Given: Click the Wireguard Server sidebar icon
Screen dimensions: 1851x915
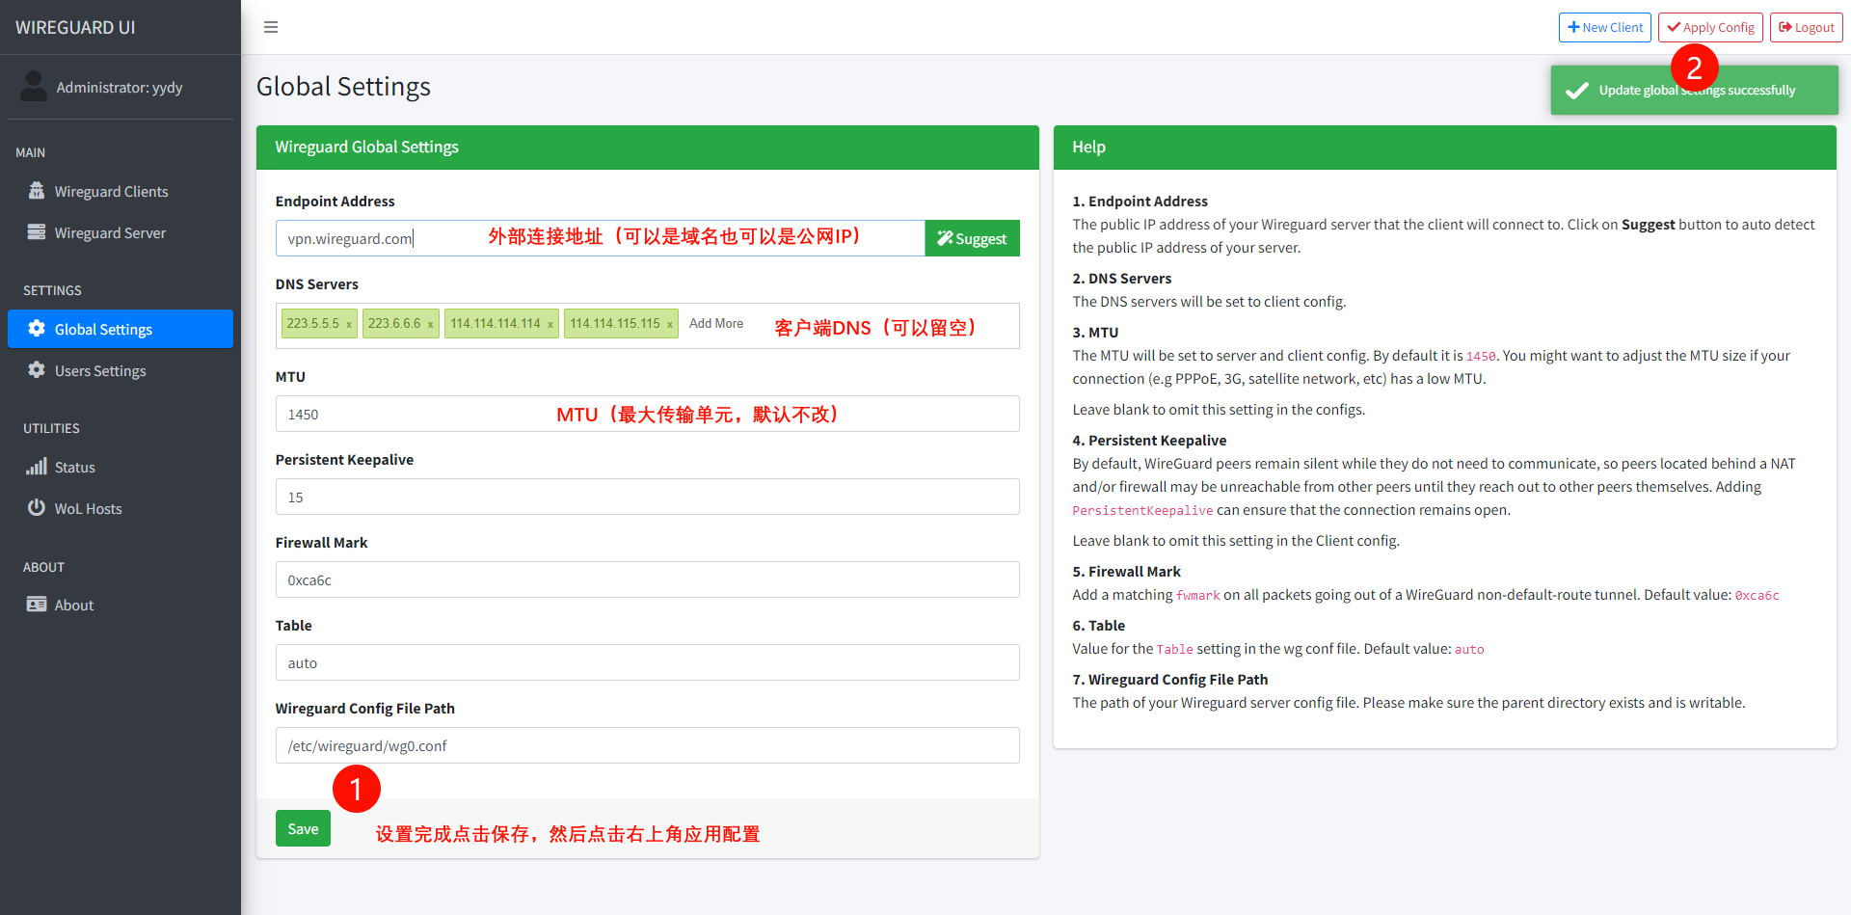Looking at the screenshot, I should pos(37,232).
